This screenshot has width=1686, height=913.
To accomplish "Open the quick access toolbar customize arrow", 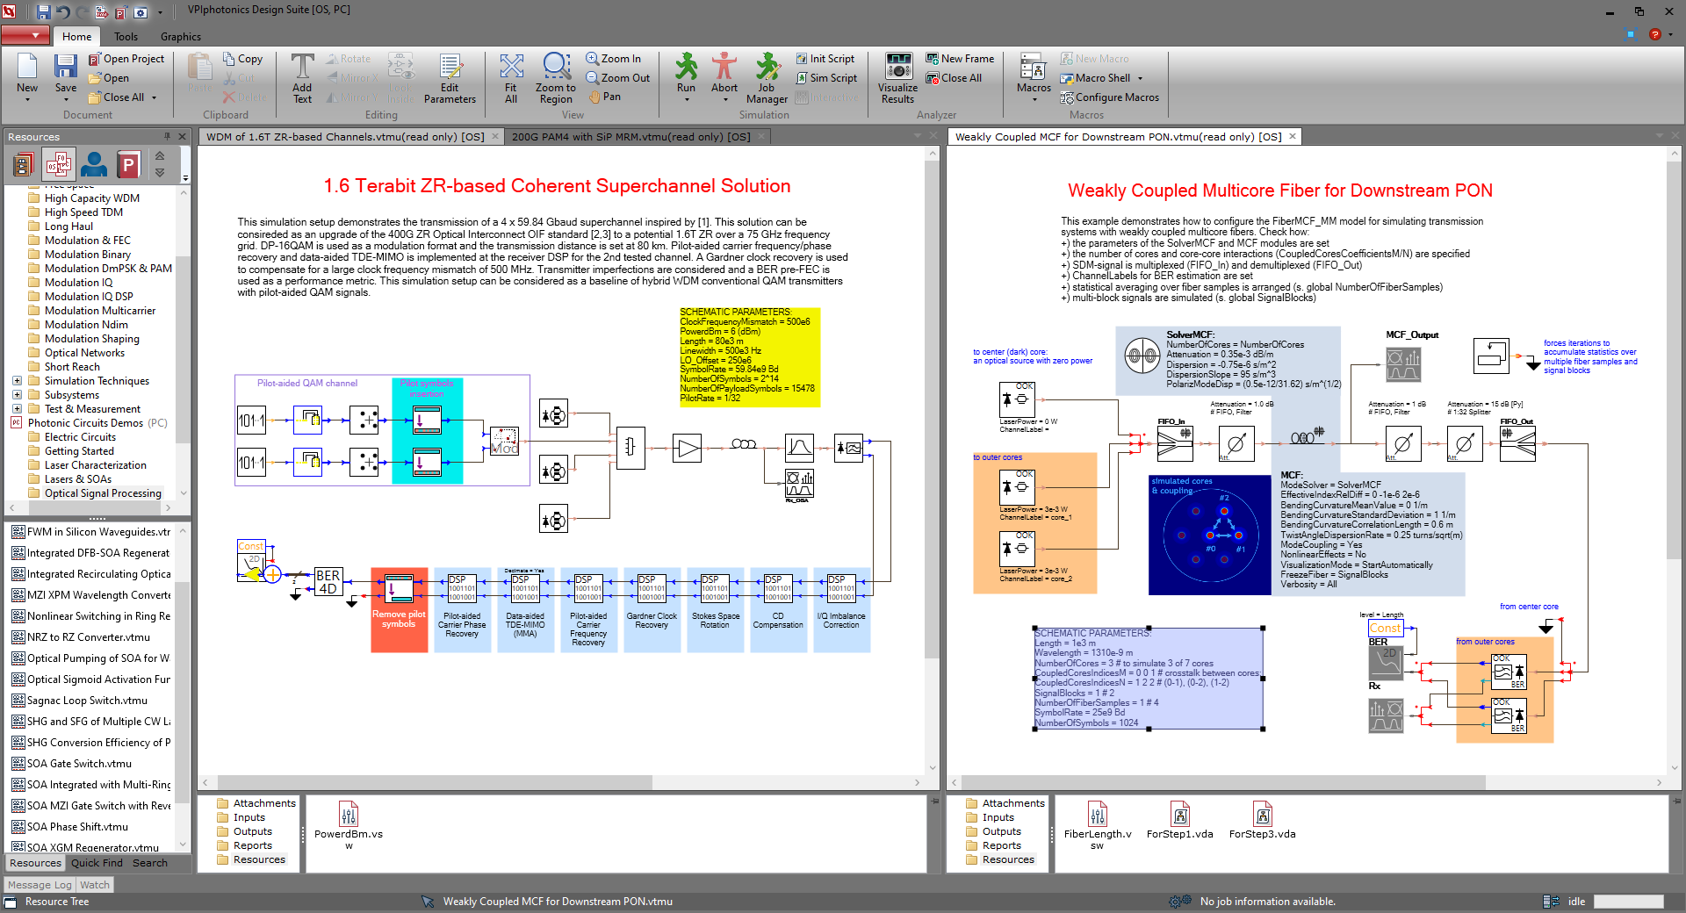I will pyautogui.click(x=160, y=12).
